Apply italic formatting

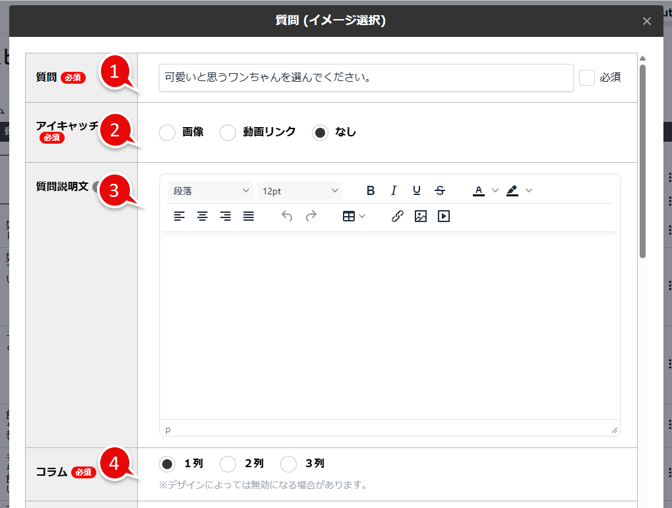(393, 190)
